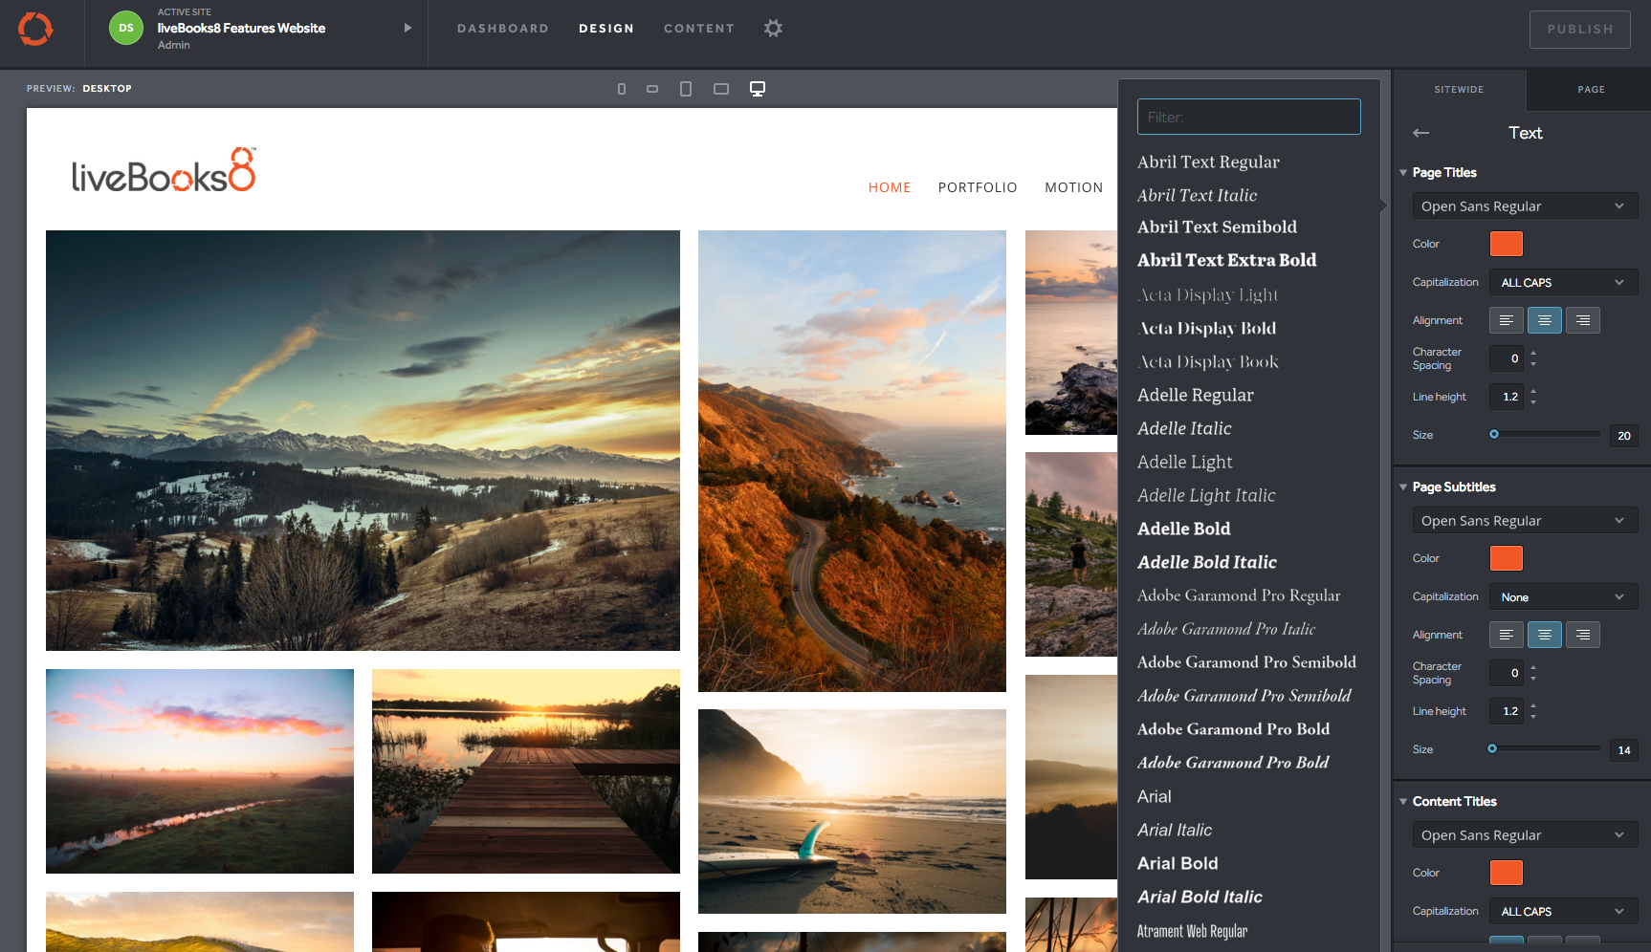This screenshot has width=1651, height=952.
Task: Switch to Page tab
Action: pyautogui.click(x=1591, y=90)
